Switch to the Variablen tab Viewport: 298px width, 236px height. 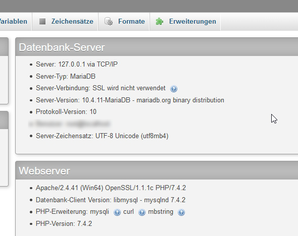click(14, 22)
